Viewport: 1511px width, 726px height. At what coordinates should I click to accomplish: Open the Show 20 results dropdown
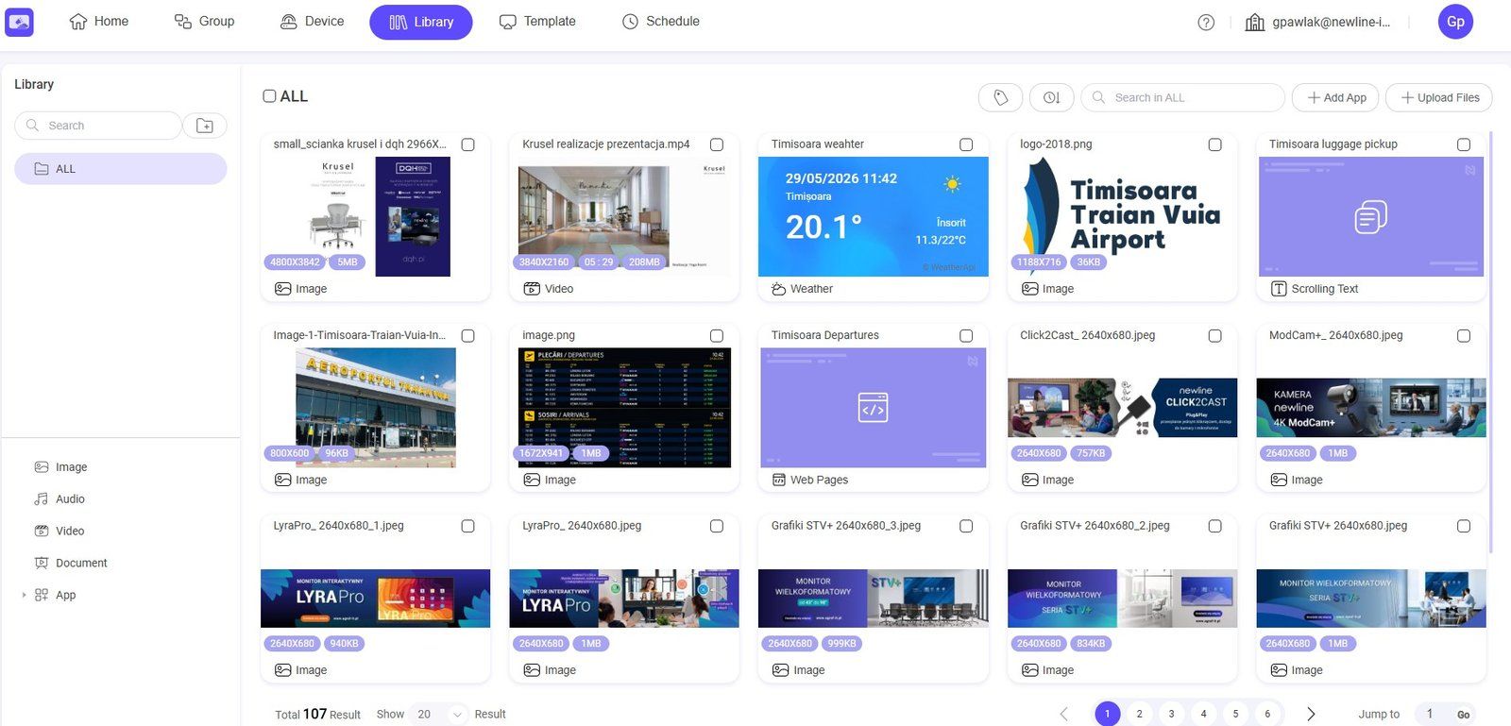coord(439,714)
